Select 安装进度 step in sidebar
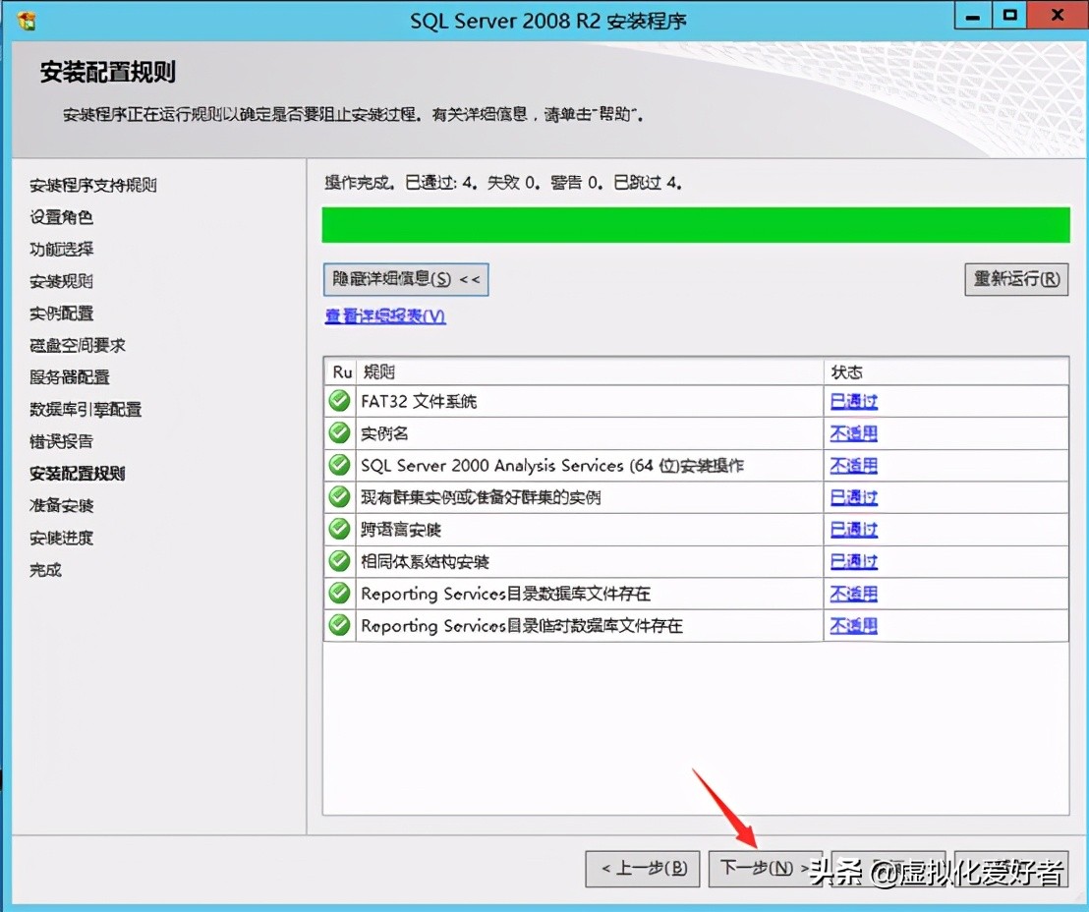The width and height of the screenshot is (1089, 912). (61, 538)
